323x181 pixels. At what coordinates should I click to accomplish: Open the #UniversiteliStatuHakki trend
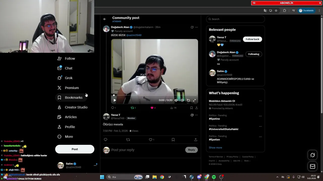[x=224, y=129]
